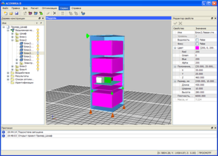The width and height of the screenshot is (218, 156).
Task: Click the magenta Цвет color swatch
Action: tap(197, 48)
